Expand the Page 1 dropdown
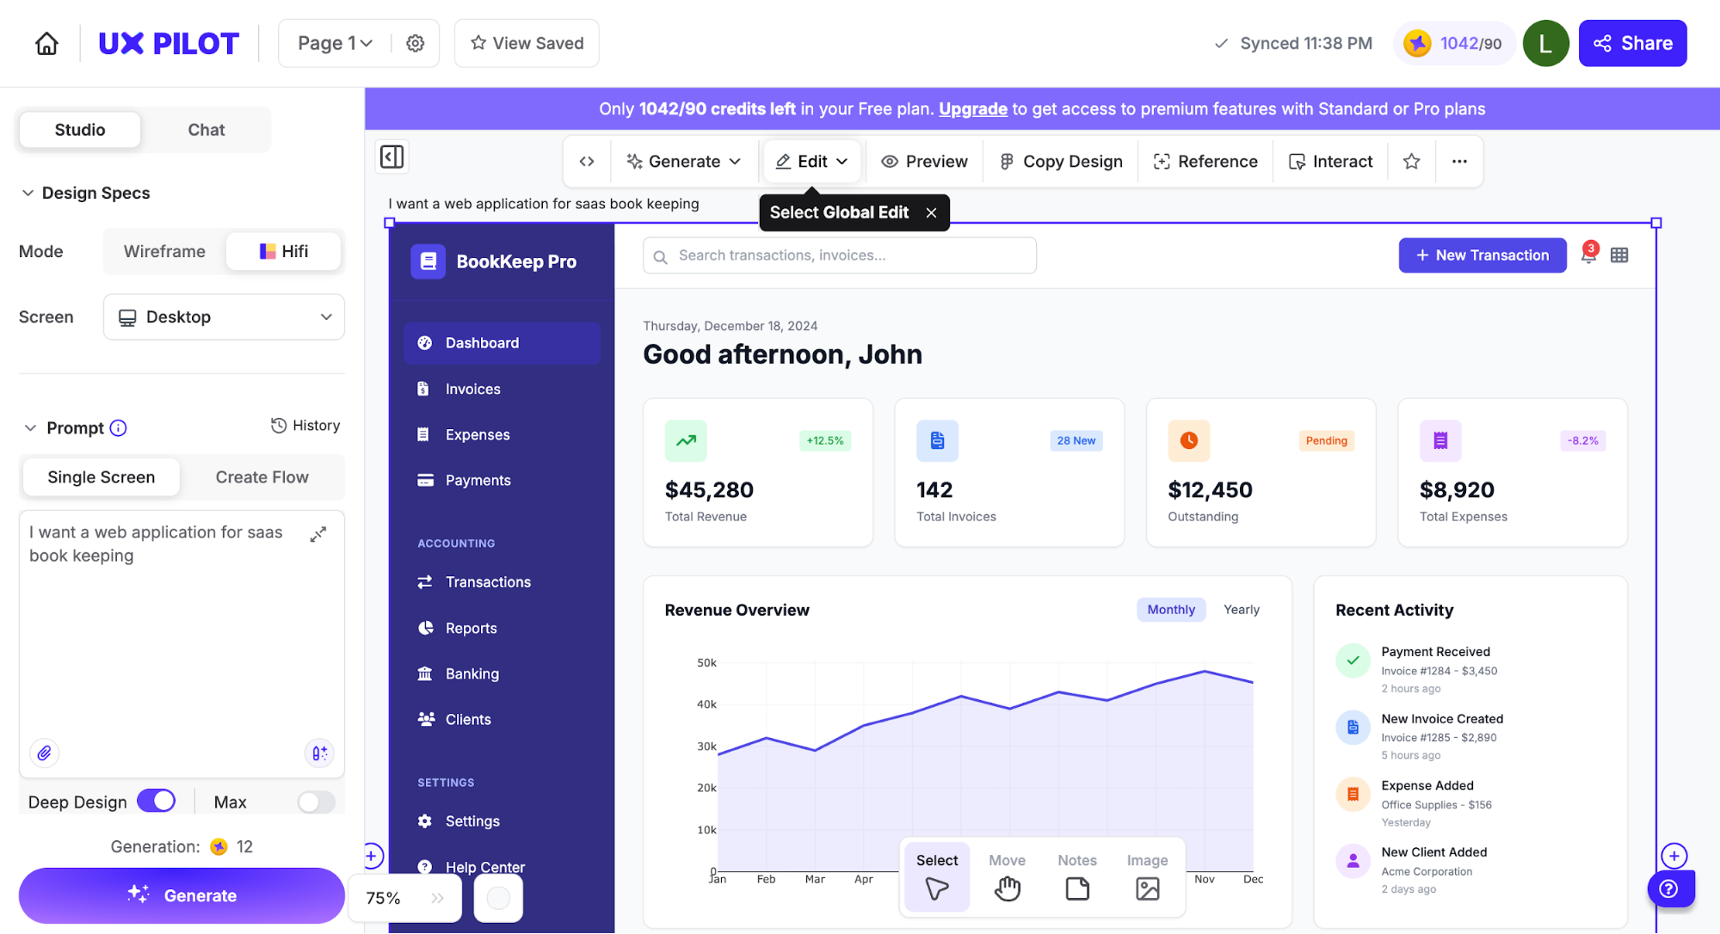1720x934 pixels. pyautogui.click(x=335, y=43)
